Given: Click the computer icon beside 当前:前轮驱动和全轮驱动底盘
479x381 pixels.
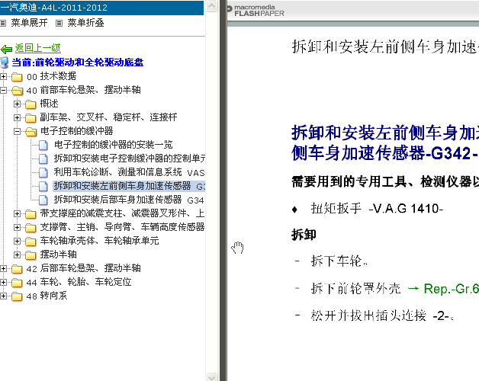Looking at the screenshot, I should click(5, 62).
